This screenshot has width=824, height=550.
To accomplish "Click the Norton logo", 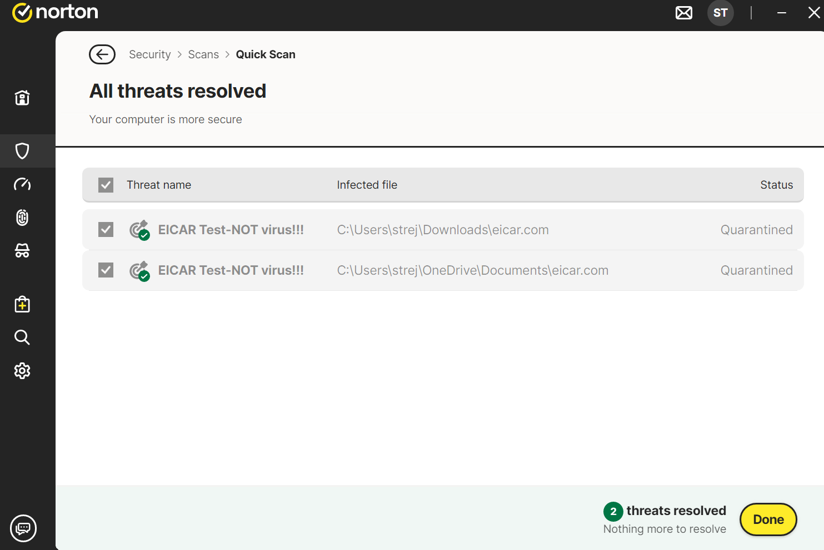I will (x=55, y=12).
